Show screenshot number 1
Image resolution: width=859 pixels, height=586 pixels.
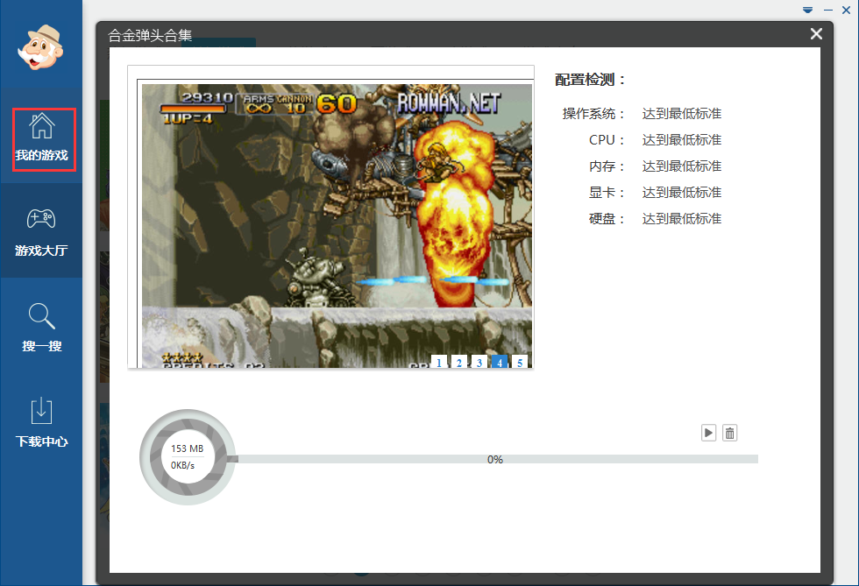pyautogui.click(x=438, y=362)
